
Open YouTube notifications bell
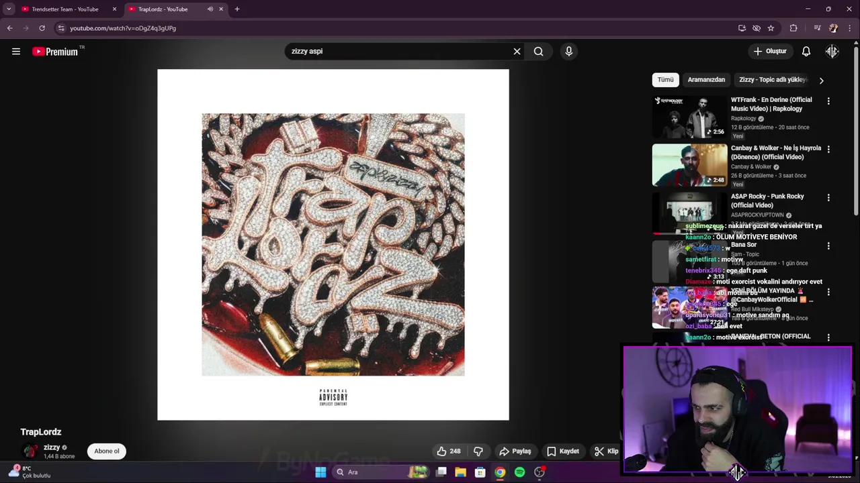(x=806, y=52)
